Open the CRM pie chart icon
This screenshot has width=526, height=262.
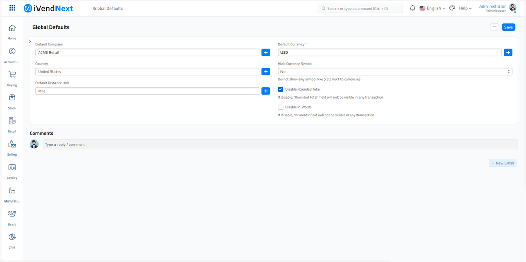click(12, 237)
